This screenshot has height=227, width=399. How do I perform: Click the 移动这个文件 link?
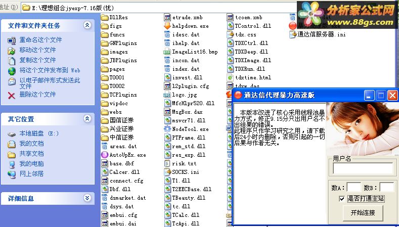tap(37, 50)
